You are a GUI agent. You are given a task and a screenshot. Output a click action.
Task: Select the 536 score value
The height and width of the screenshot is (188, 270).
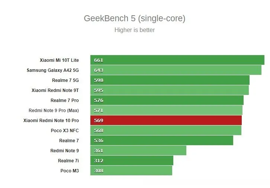[x=99, y=140]
